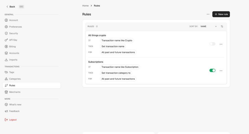The width and height of the screenshot is (249, 134).
Task: Click the Security shield icon
Action: pos(6,33)
